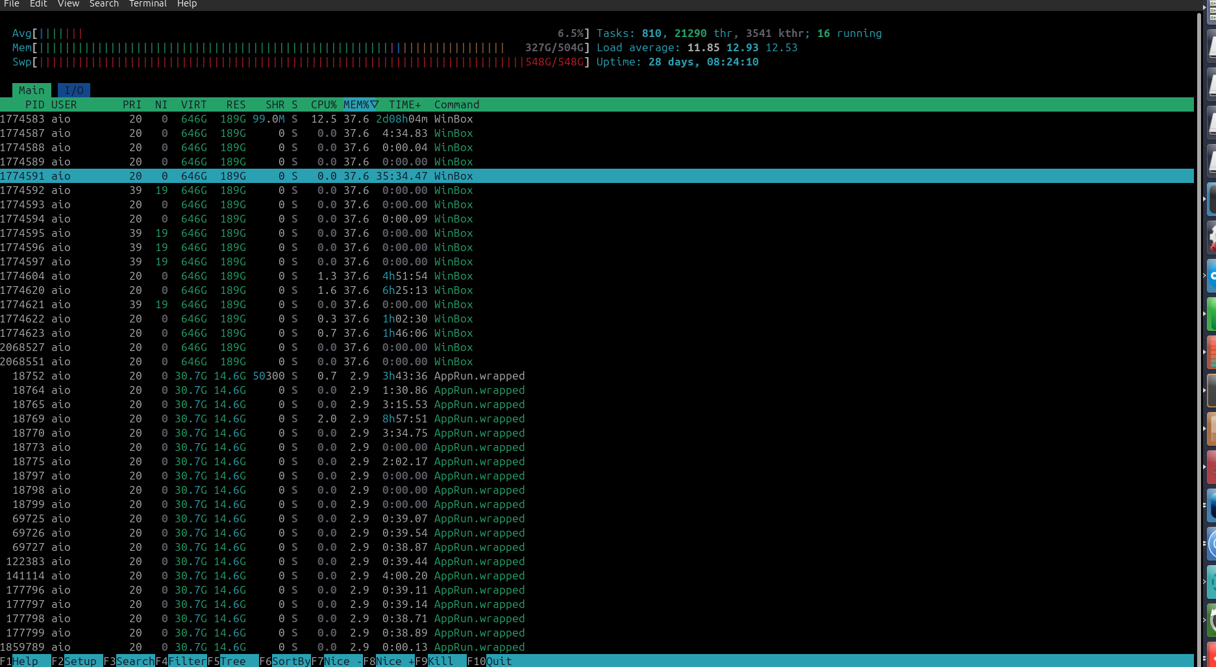Screen dimensions: 1216x667
Task: Sort by the RES column header
Action: click(x=236, y=104)
